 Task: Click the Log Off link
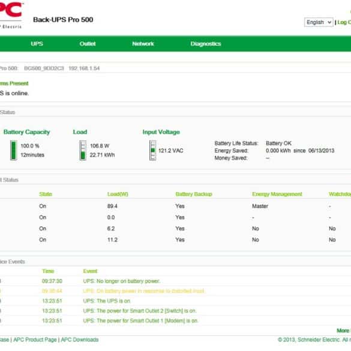344,22
